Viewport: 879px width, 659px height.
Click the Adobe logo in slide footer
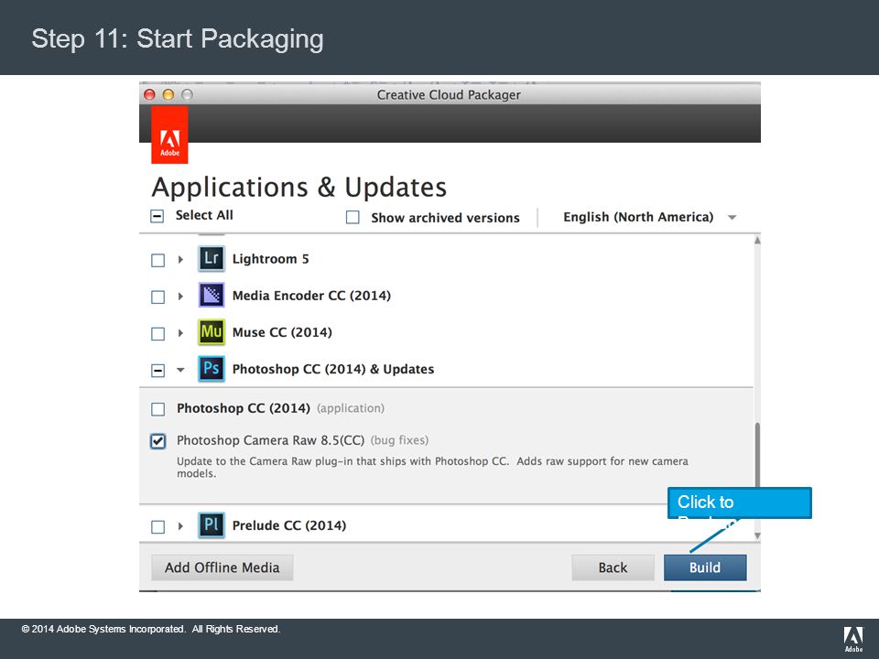click(x=853, y=639)
